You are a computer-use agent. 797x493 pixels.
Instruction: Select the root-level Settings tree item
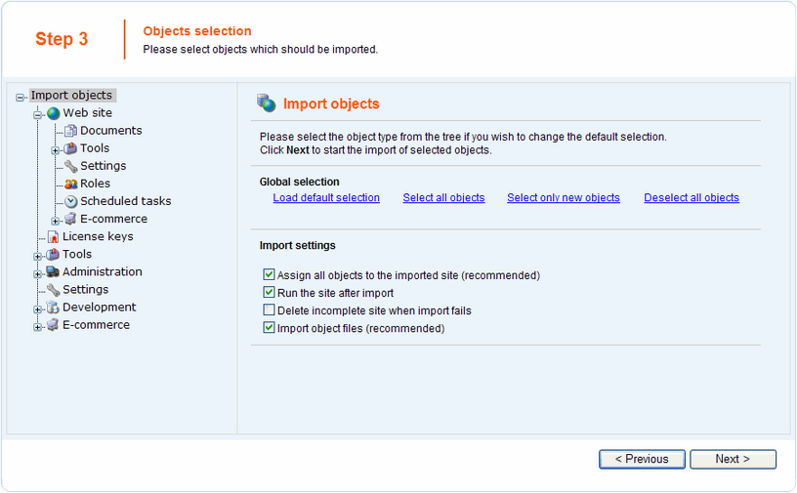point(85,290)
